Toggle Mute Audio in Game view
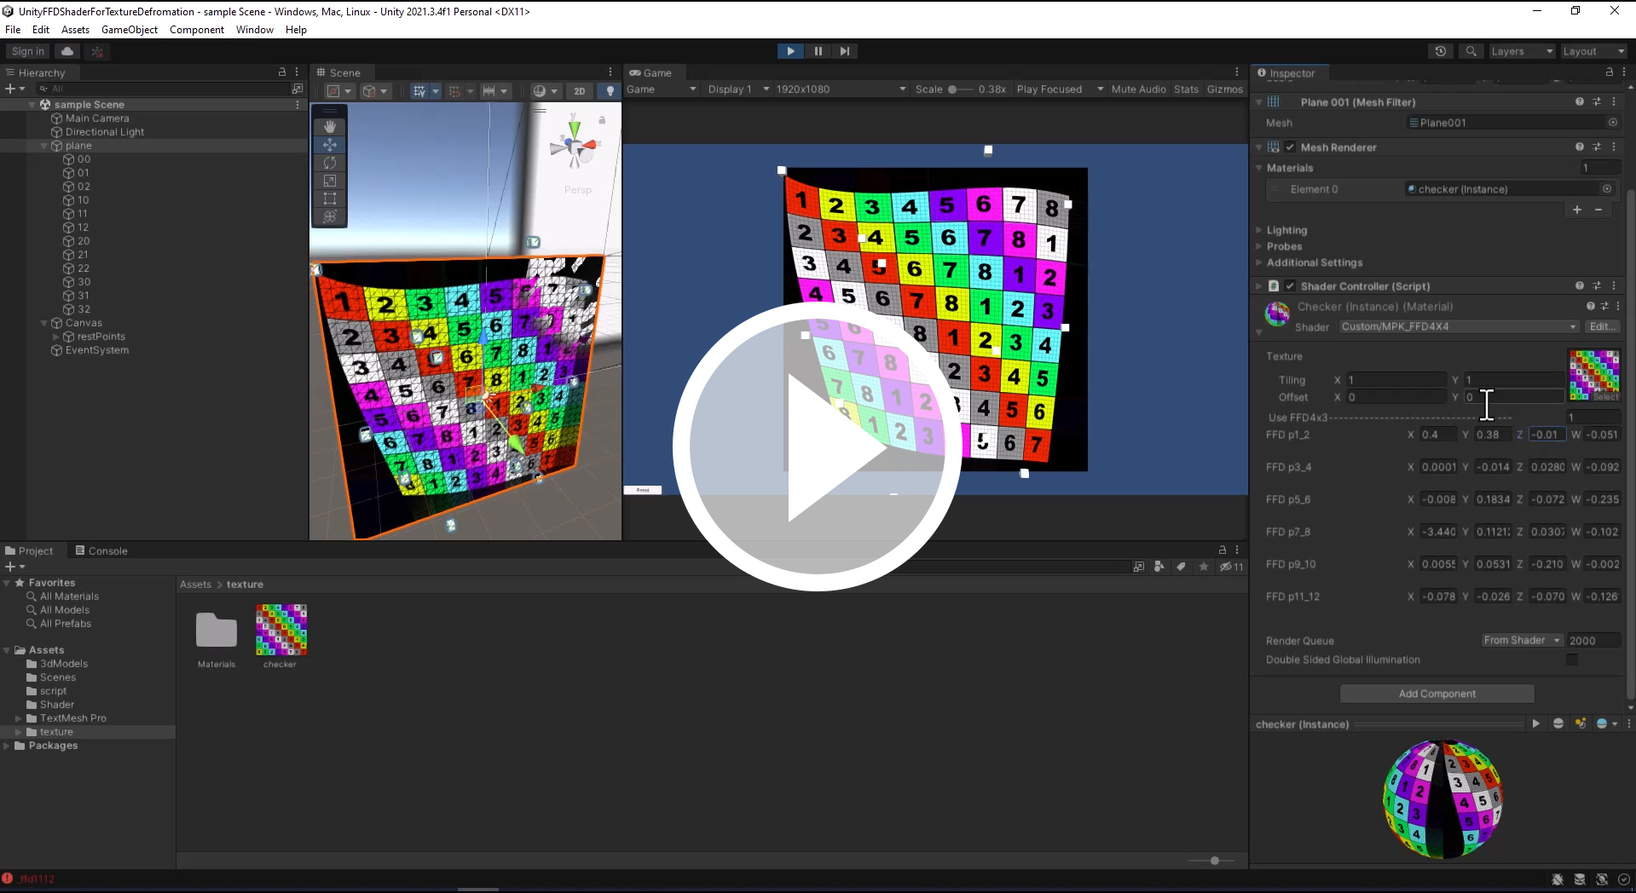The height and width of the screenshot is (893, 1636). click(1138, 89)
